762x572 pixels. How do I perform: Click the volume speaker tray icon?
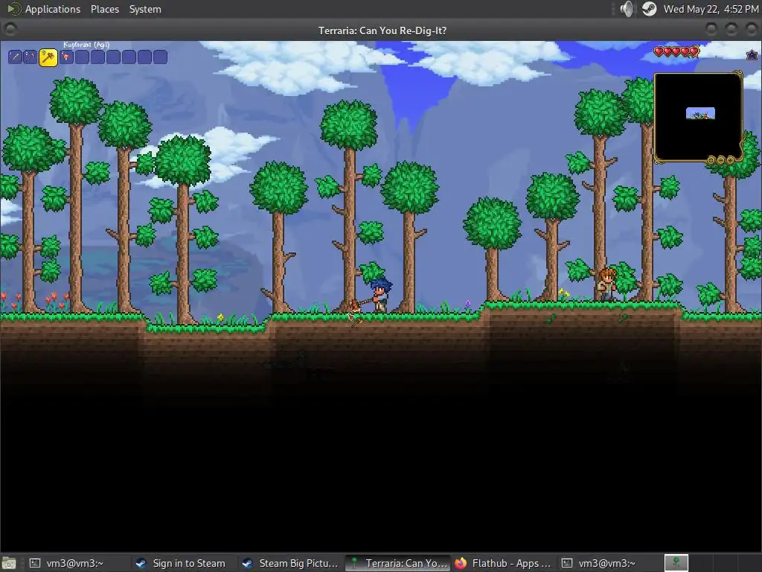pyautogui.click(x=627, y=9)
